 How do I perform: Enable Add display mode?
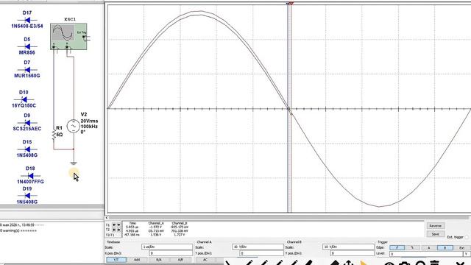[x=137, y=260]
